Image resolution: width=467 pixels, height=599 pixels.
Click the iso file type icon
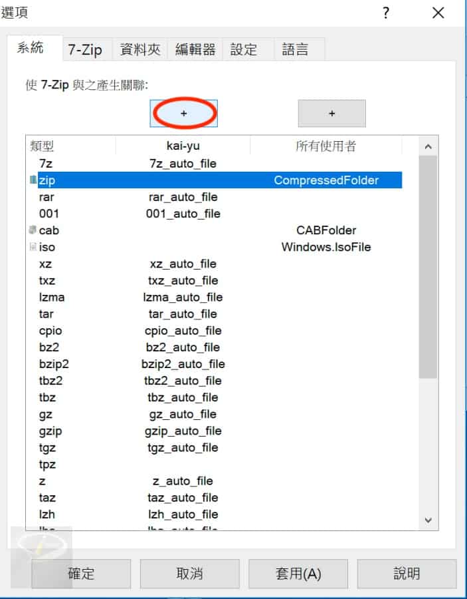[x=33, y=246]
